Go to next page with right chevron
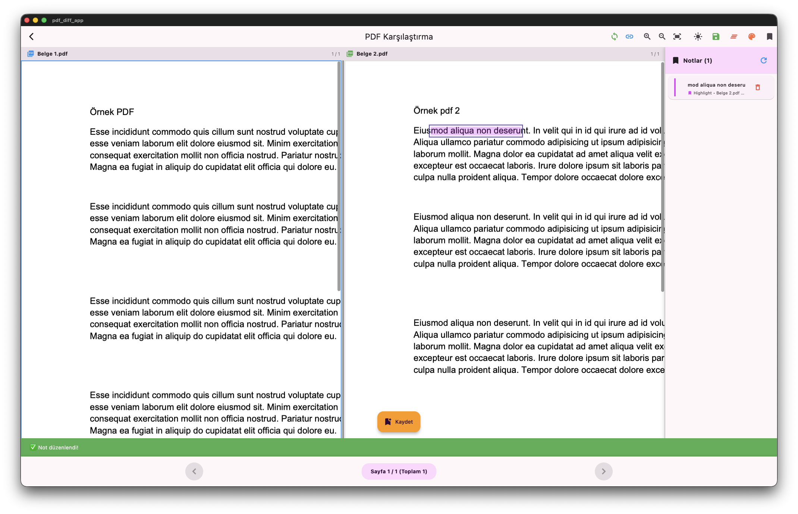The image size is (798, 514). point(603,471)
